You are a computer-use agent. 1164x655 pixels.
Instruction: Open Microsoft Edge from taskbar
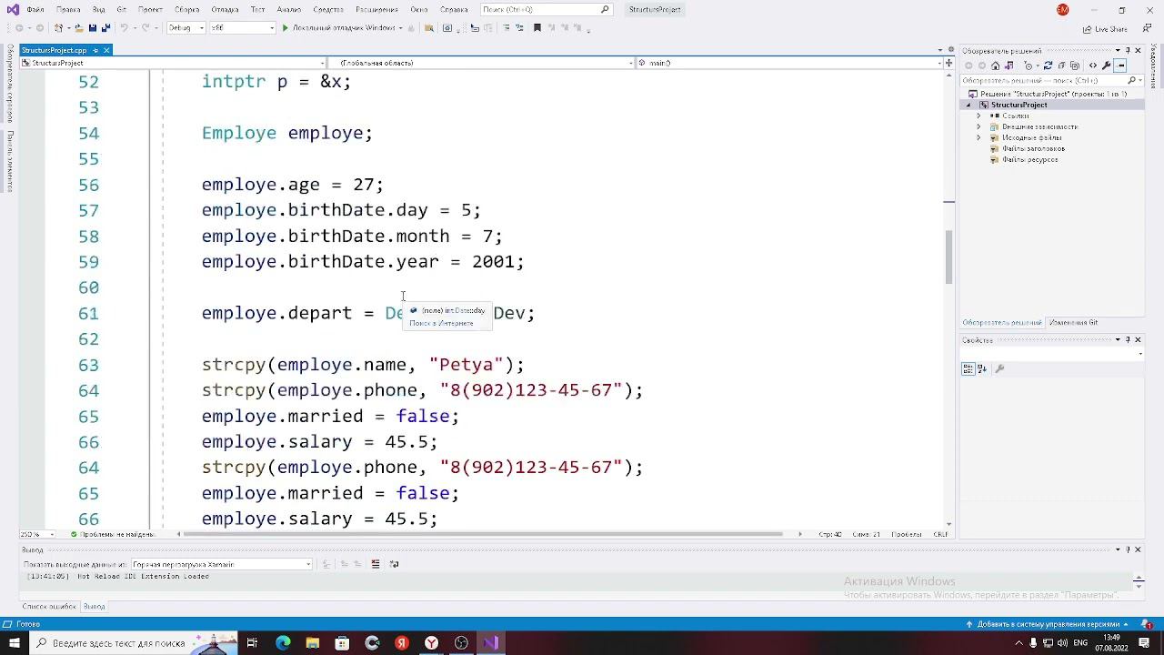point(283,643)
